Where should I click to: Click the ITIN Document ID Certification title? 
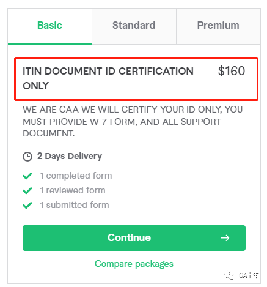click(x=108, y=78)
